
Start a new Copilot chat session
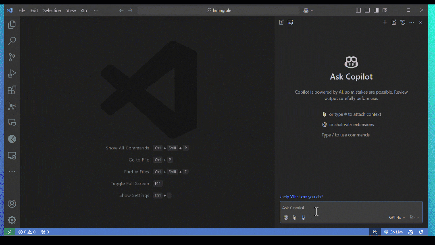pos(385,22)
